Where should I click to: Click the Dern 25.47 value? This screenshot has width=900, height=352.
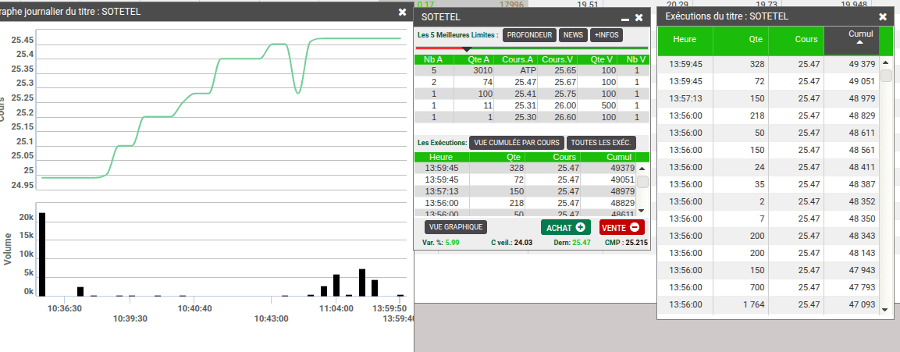tap(582, 243)
